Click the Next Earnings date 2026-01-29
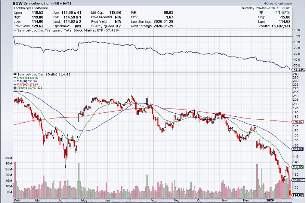The height and width of the screenshot is (203, 306). click(163, 26)
